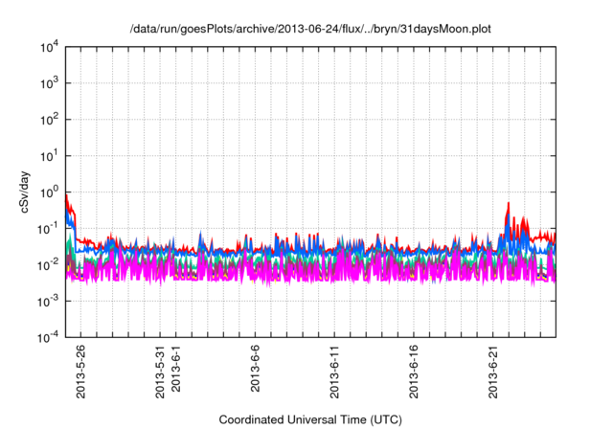Image resolution: width=613 pixels, height=429 pixels.
Task: Click the 10^-4 y-axis tick label
Action: point(48,337)
